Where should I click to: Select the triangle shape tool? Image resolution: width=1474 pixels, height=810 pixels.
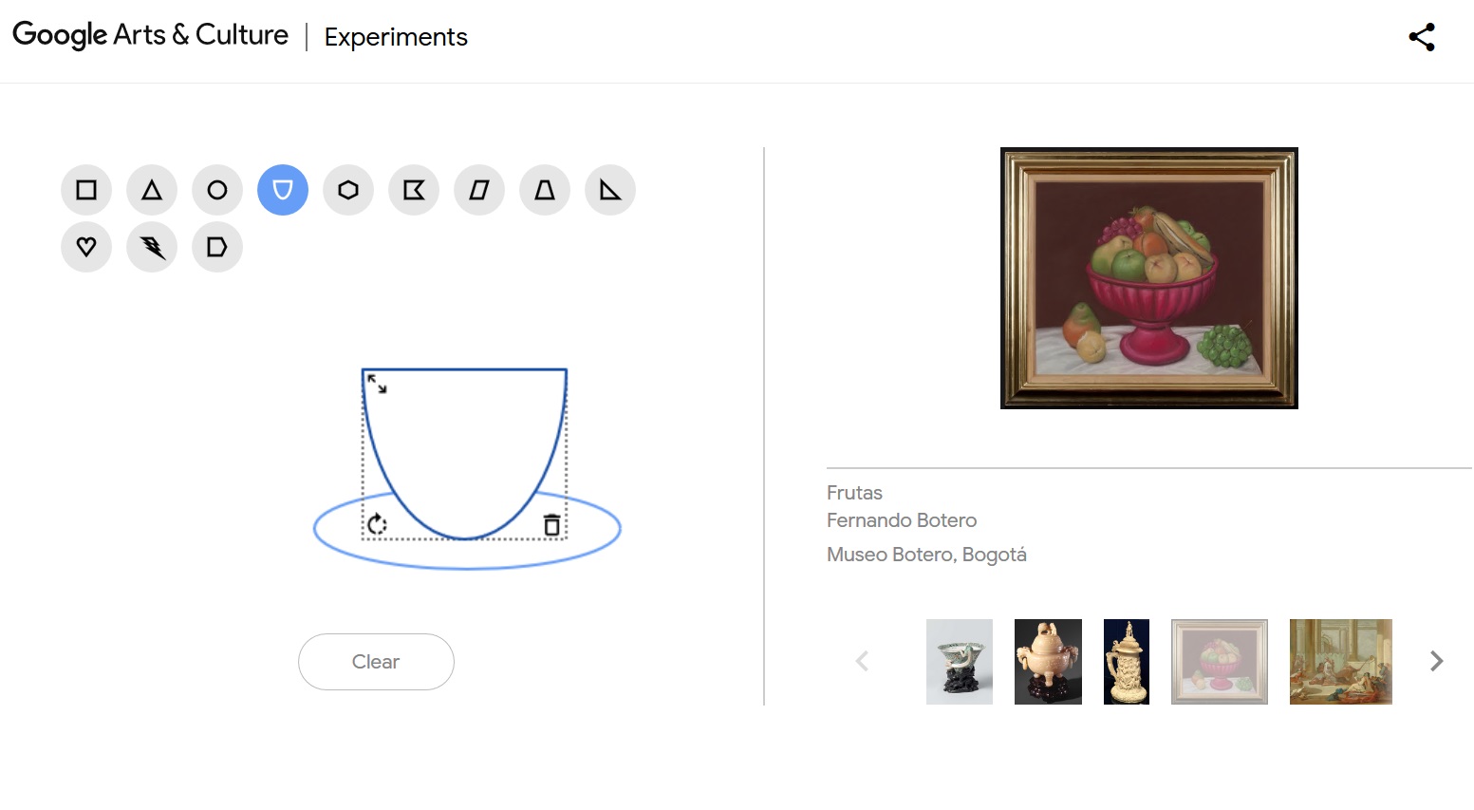pos(152,190)
